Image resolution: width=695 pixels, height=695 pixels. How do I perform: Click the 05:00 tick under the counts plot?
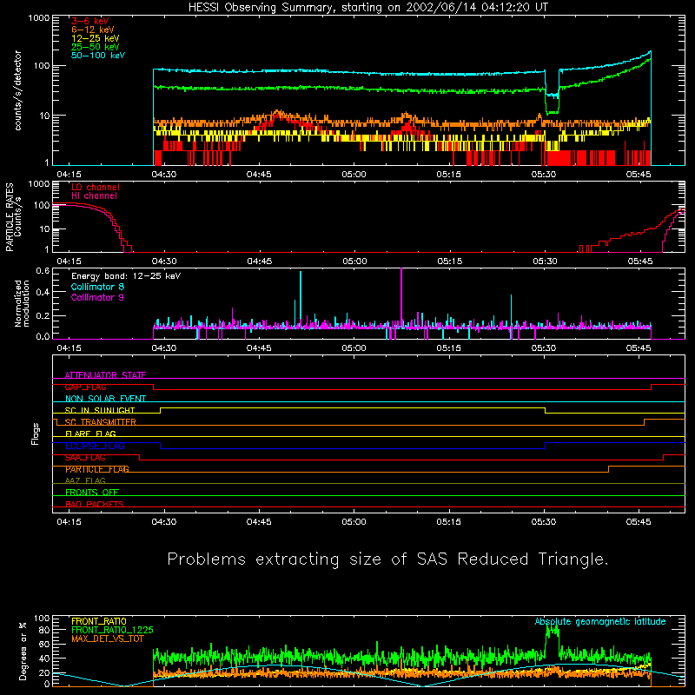(354, 175)
